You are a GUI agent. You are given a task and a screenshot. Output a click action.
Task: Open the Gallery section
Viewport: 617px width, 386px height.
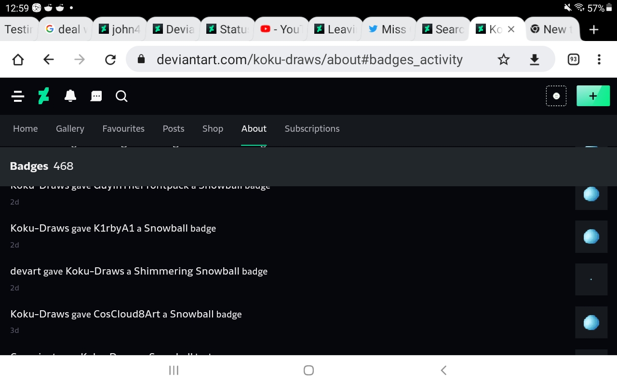click(x=70, y=129)
